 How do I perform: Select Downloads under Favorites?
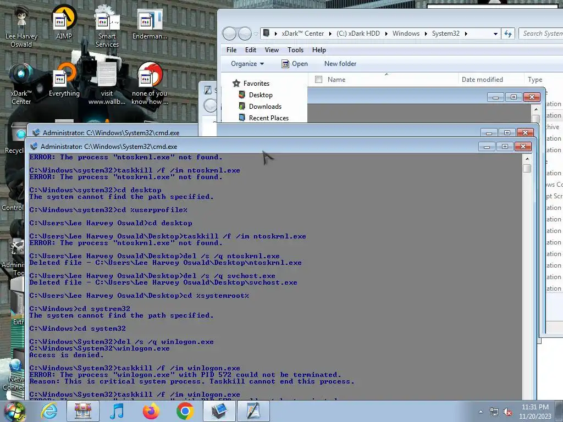[x=260, y=107]
